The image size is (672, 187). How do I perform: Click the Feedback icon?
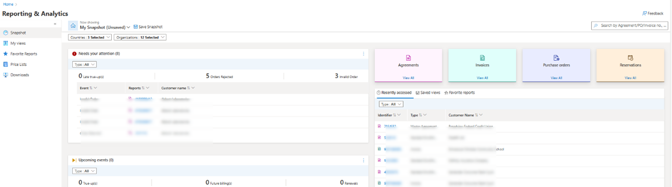pyautogui.click(x=644, y=14)
